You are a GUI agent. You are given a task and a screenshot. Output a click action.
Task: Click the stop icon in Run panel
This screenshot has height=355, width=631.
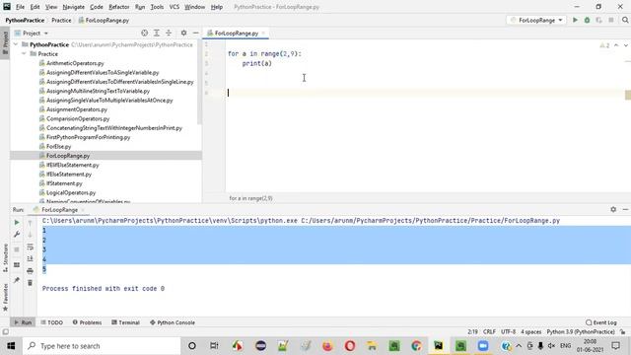coord(17,249)
